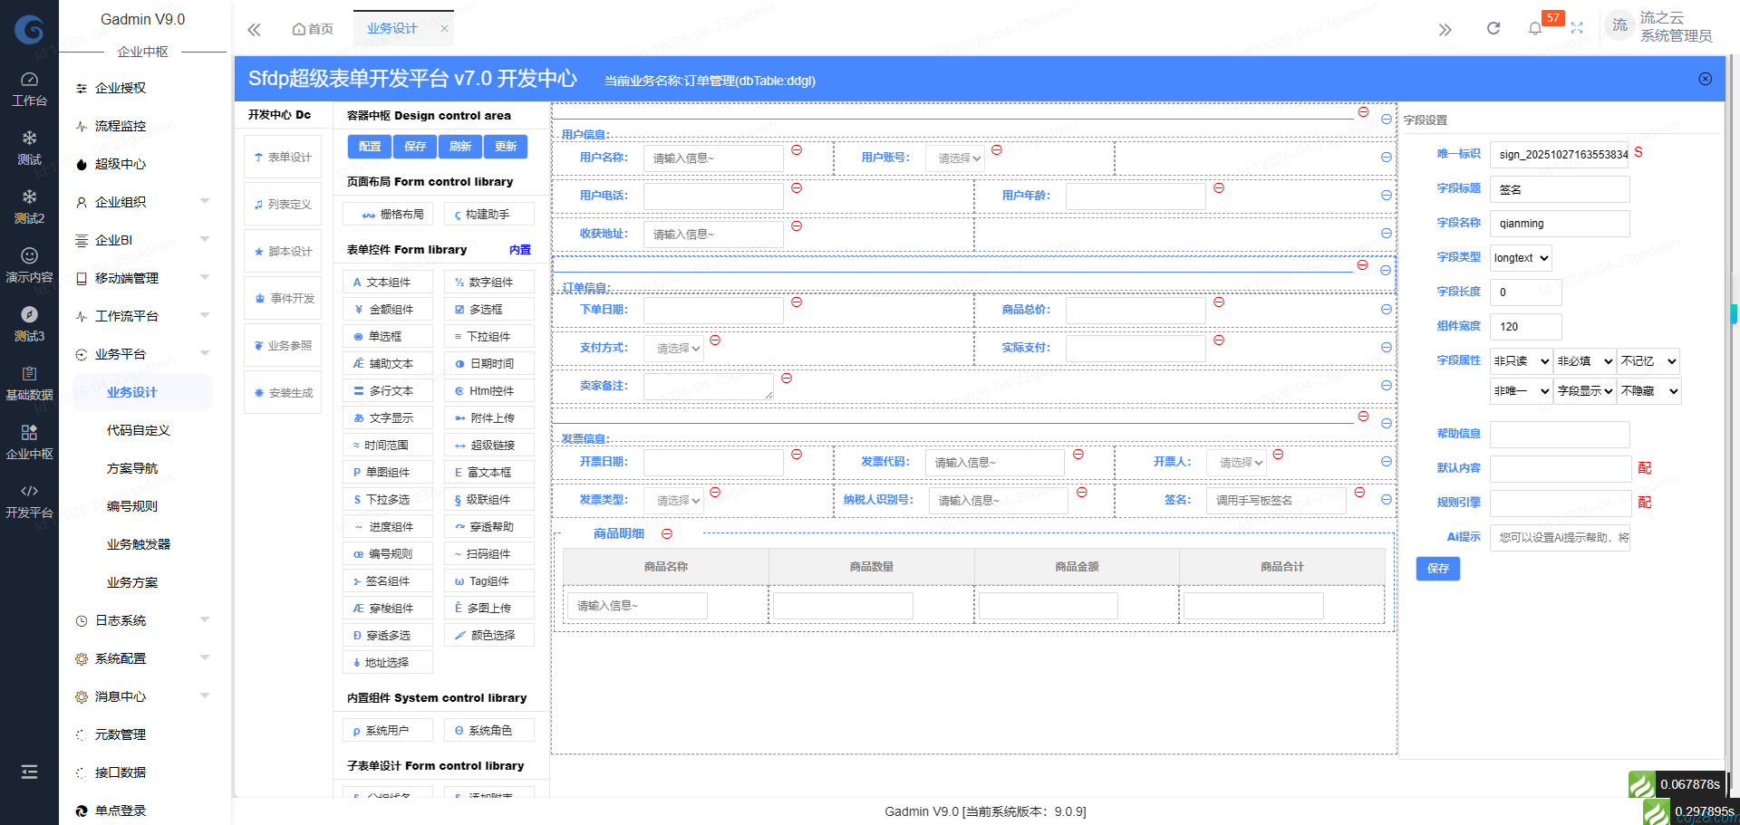Click the 保存 button in field settings
The width and height of the screenshot is (1740, 825).
click(1437, 569)
